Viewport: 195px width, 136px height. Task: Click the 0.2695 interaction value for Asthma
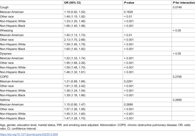[177, 100]
